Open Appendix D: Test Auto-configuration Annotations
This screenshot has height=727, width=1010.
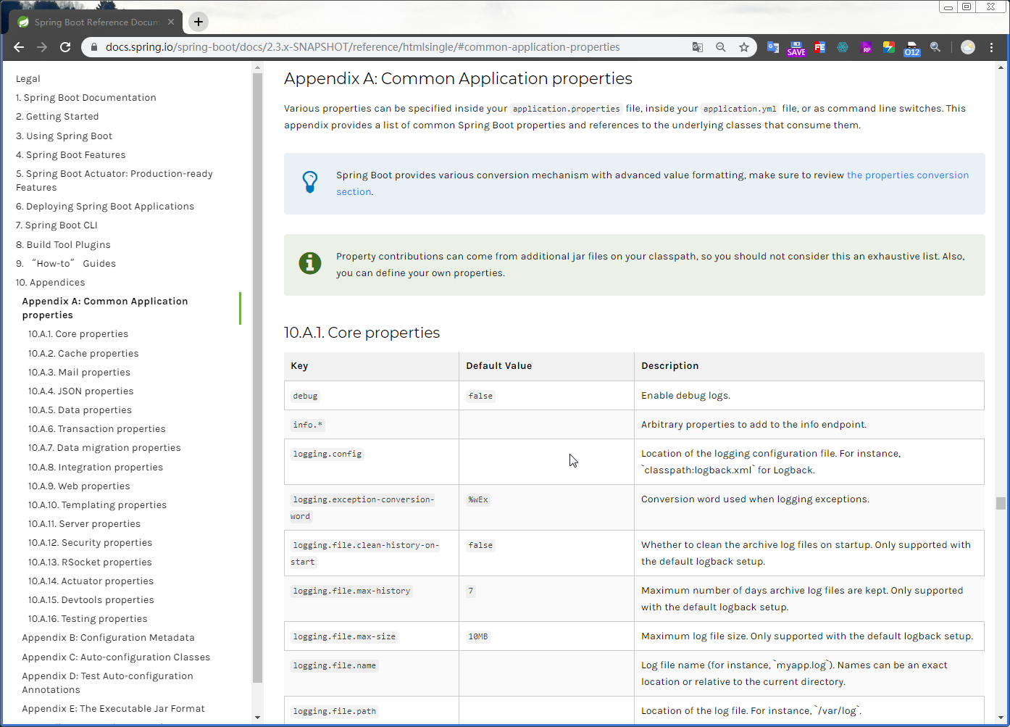click(108, 683)
